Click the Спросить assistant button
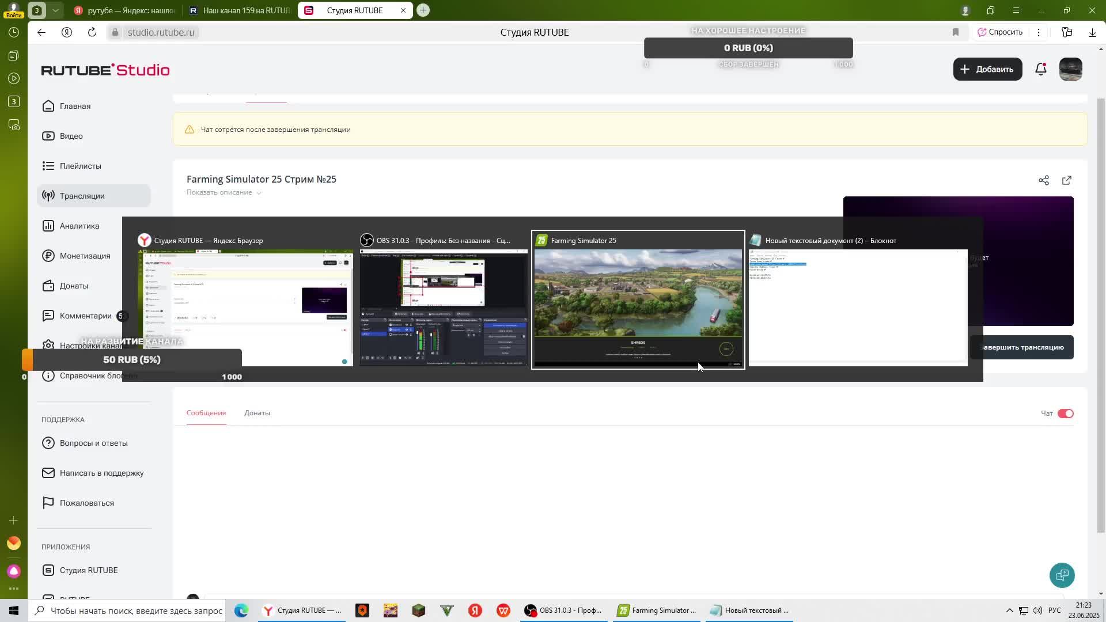Screen dimensions: 1106x622 tap(1000, 32)
